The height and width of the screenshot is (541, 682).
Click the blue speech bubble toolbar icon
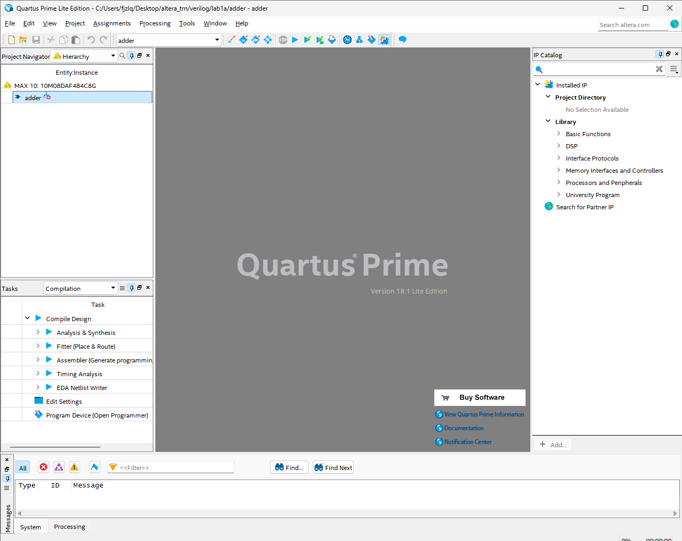[403, 40]
